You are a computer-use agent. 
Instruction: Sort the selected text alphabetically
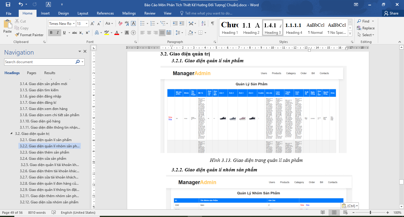point(203,23)
